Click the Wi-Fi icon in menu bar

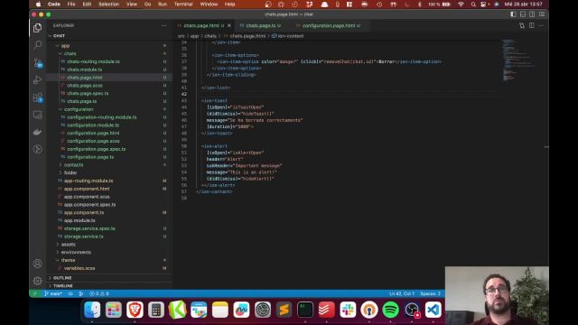pos(461,4)
